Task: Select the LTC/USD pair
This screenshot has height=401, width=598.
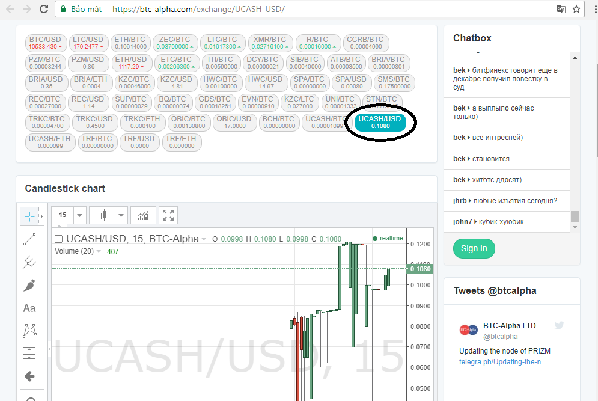Action: [88, 43]
